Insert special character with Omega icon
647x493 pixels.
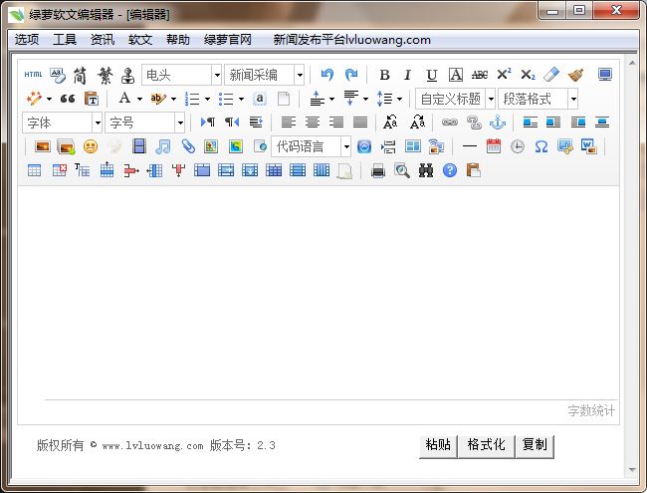click(540, 146)
